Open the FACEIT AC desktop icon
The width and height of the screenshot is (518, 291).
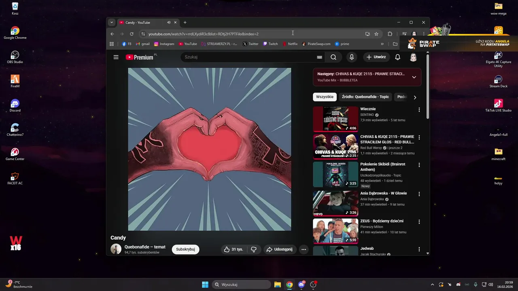point(15,178)
